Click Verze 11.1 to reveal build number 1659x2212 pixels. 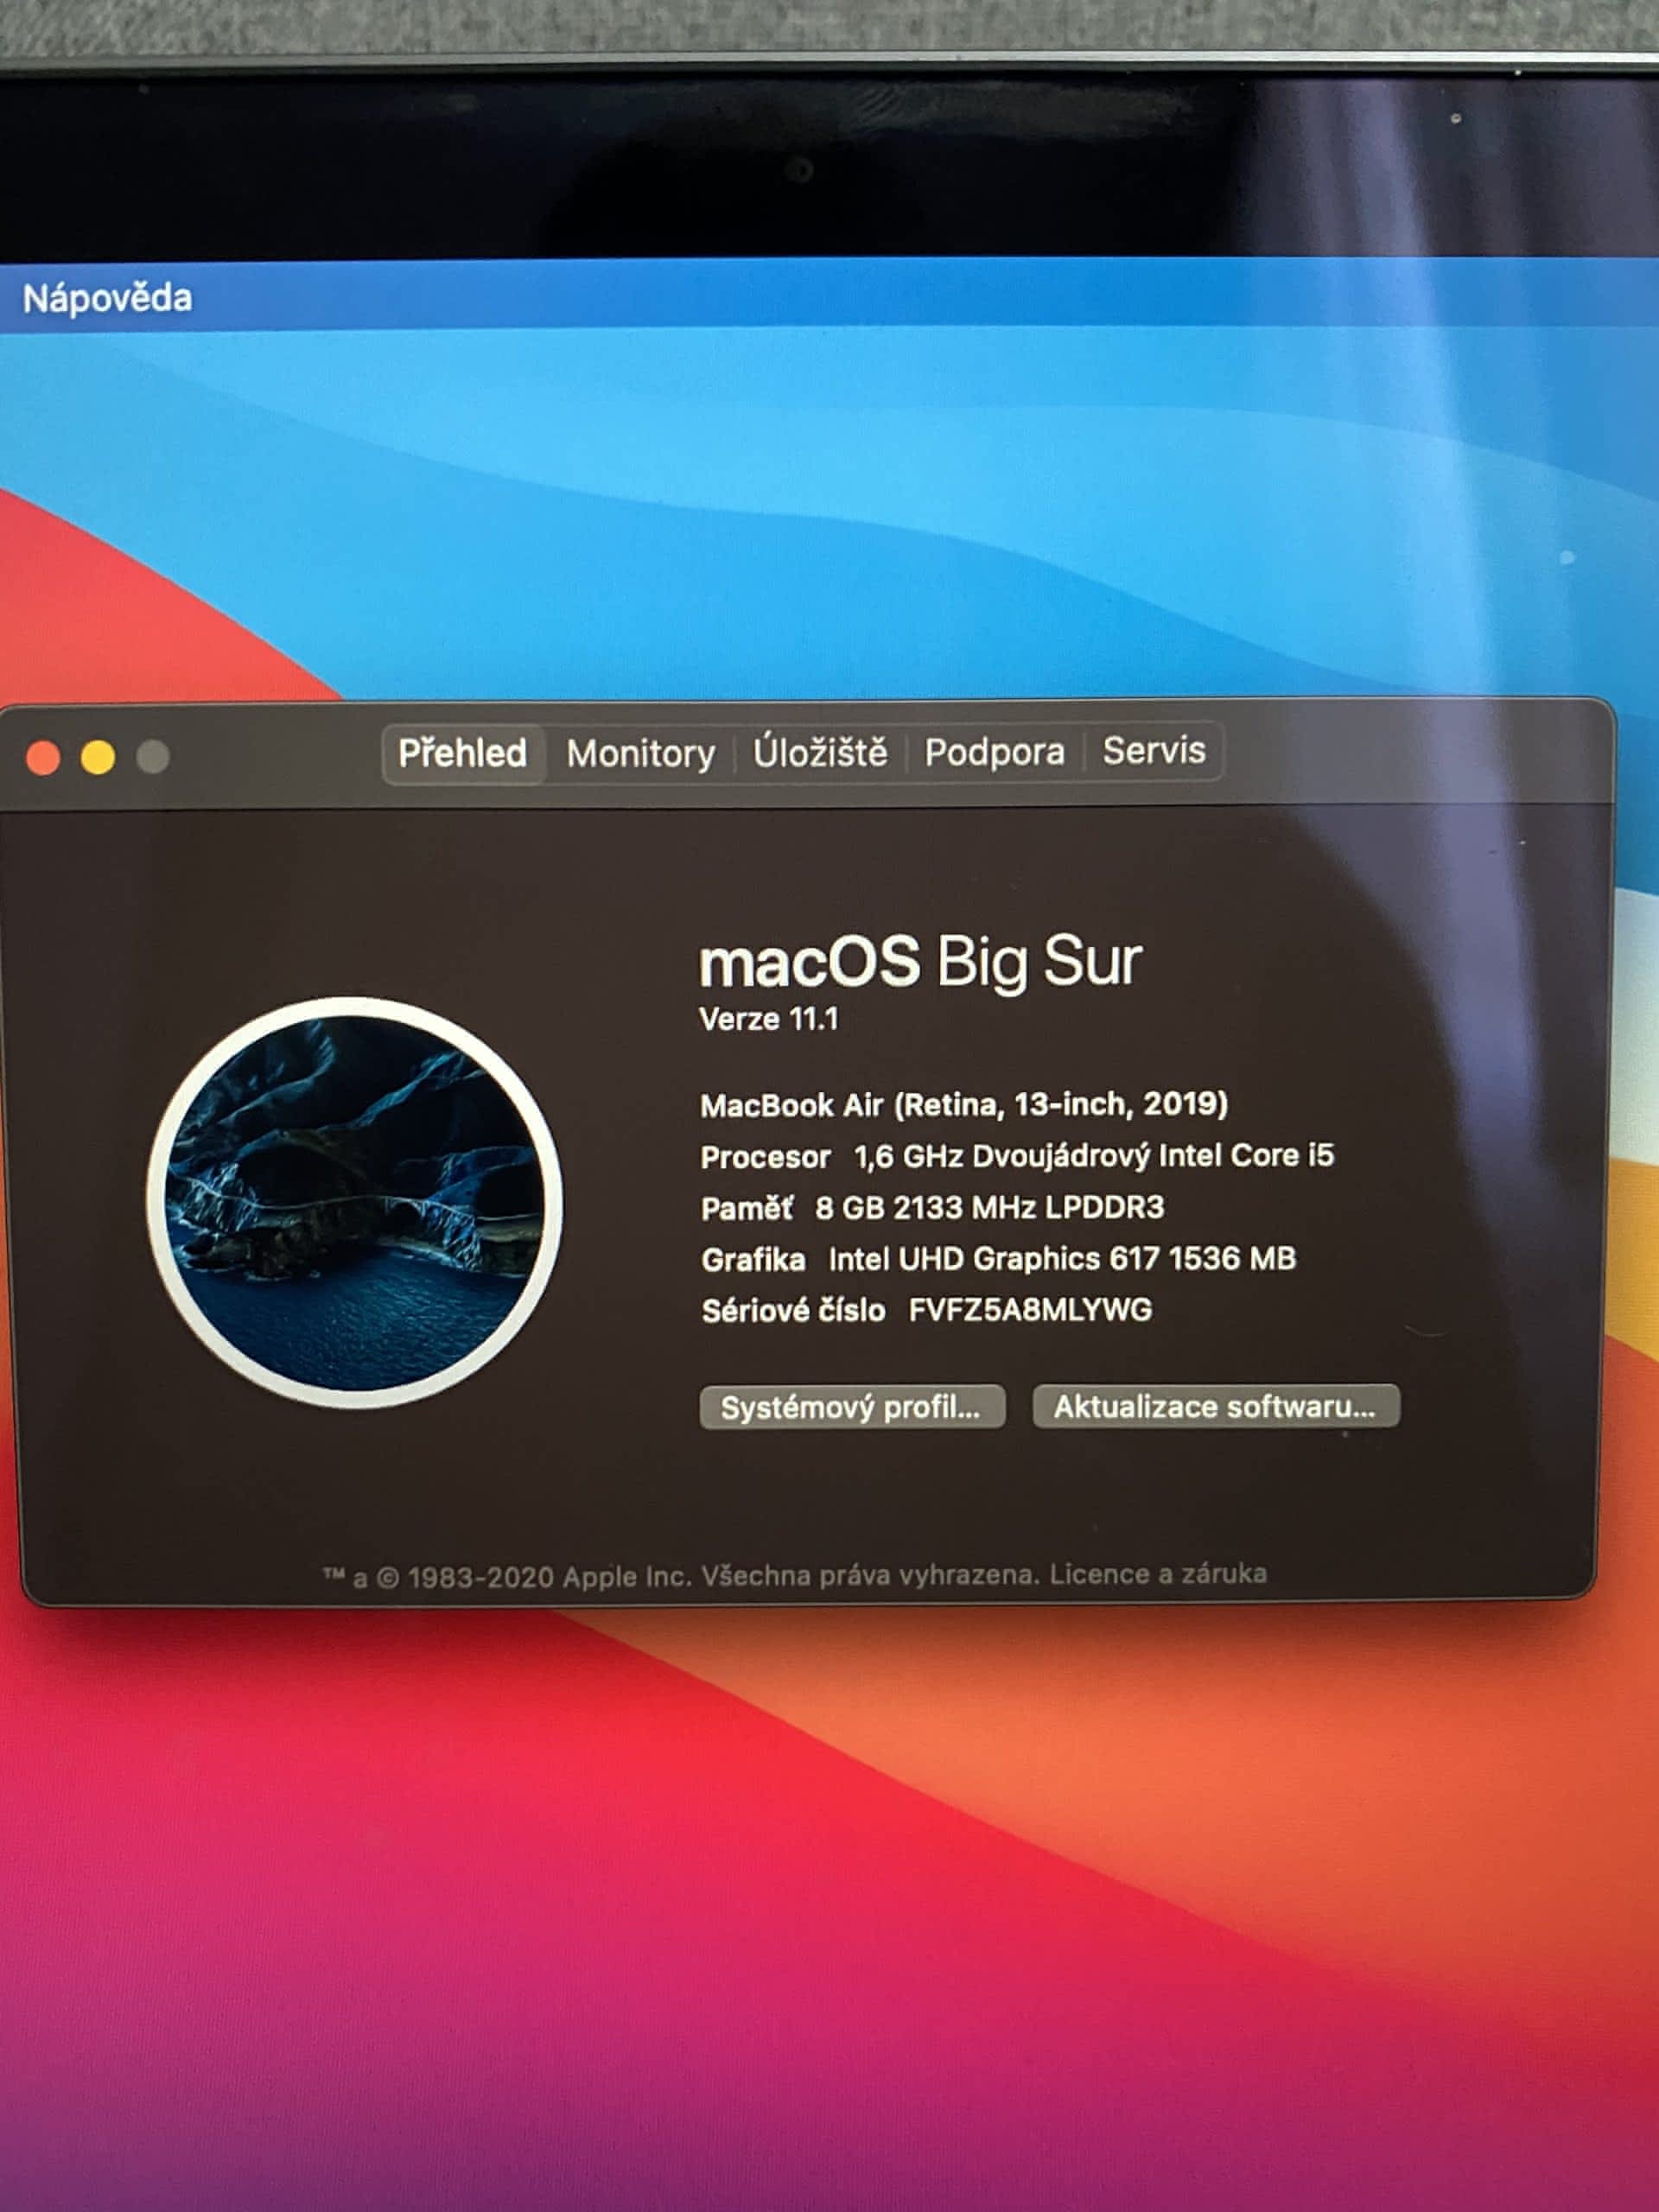pyautogui.click(x=768, y=1019)
